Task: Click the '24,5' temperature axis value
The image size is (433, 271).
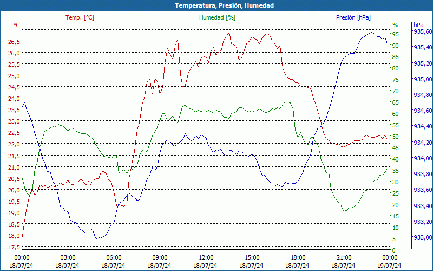Action: point(14,87)
